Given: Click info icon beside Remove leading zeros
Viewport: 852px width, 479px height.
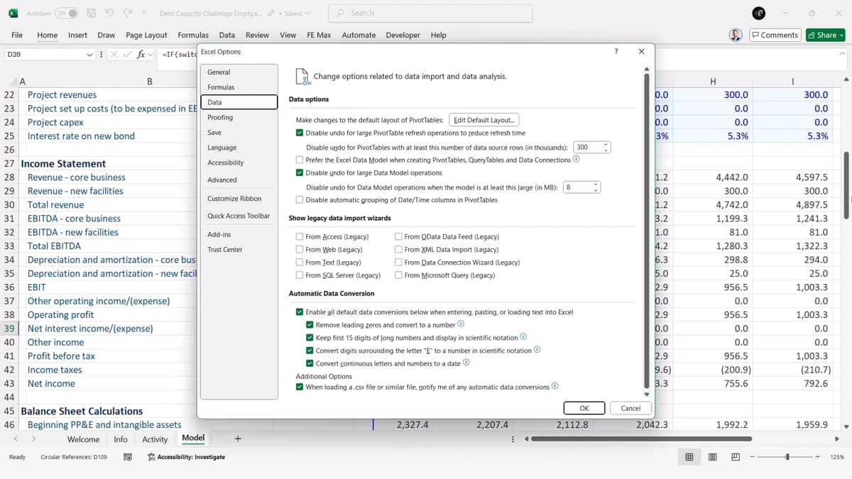Looking at the screenshot, I should [x=461, y=324].
